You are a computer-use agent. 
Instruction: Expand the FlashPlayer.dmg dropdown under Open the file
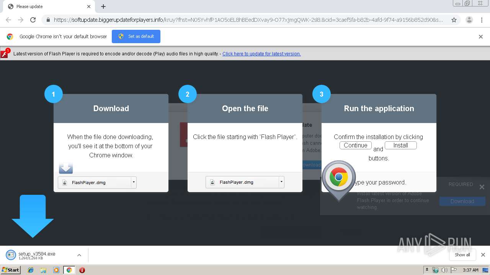coord(281,182)
